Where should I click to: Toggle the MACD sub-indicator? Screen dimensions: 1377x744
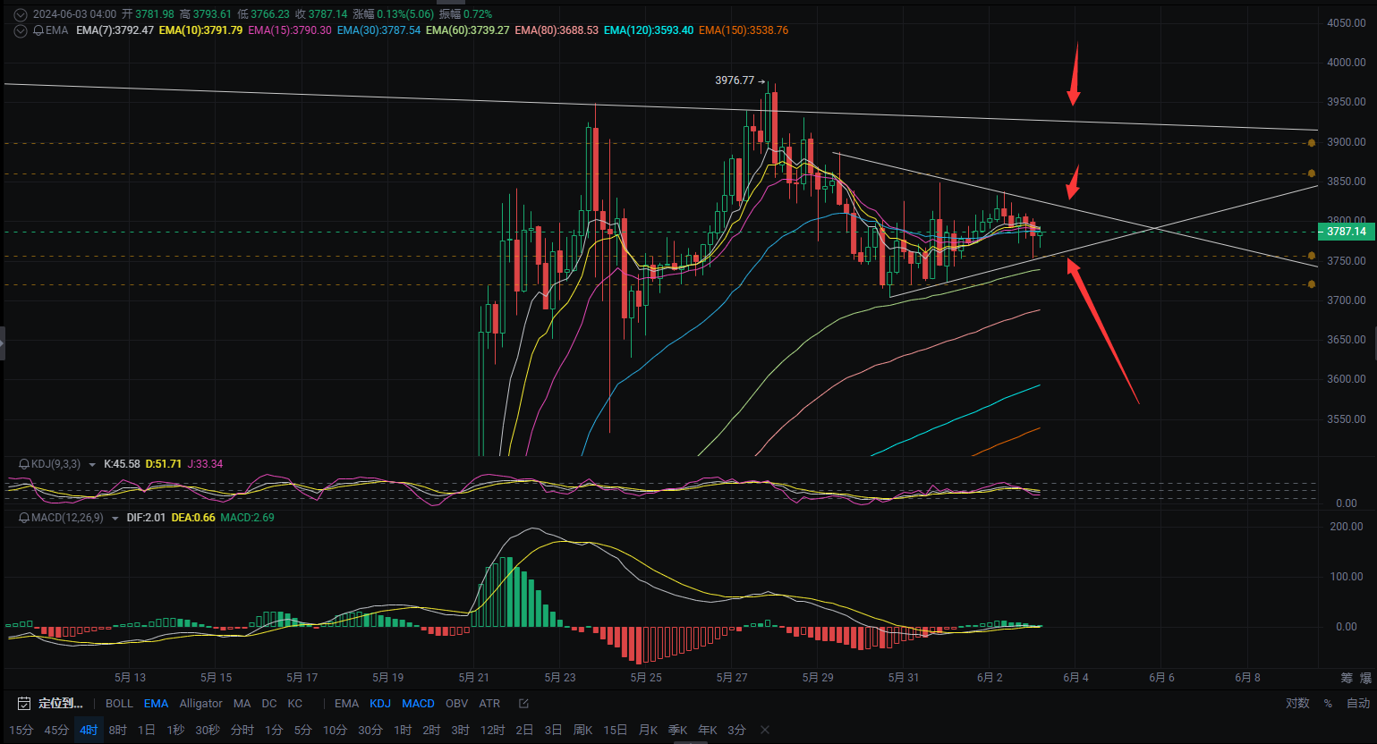click(418, 704)
